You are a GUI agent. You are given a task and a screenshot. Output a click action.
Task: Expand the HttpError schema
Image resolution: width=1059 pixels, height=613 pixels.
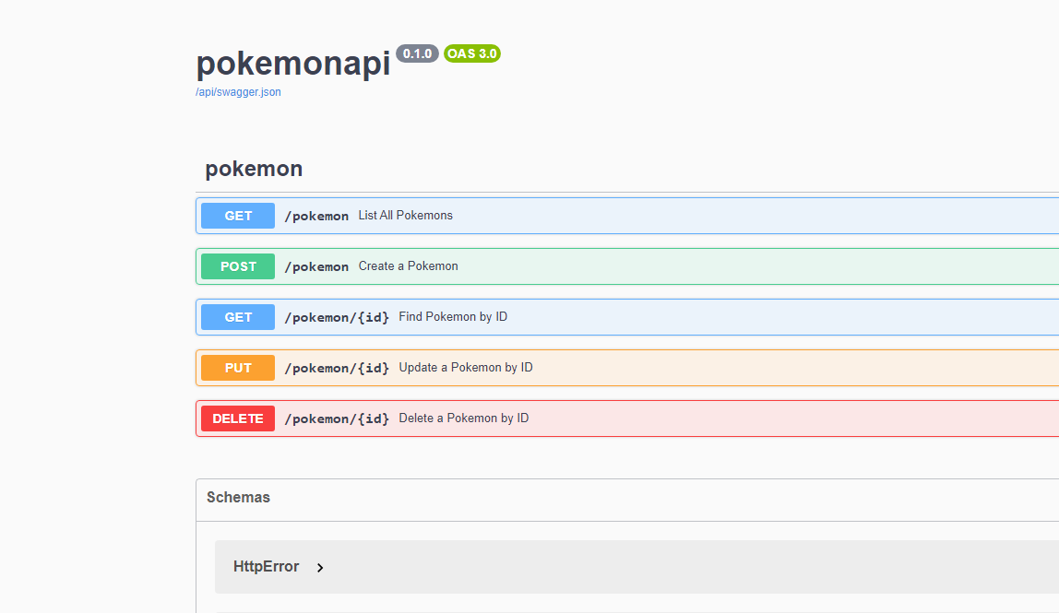[268, 567]
